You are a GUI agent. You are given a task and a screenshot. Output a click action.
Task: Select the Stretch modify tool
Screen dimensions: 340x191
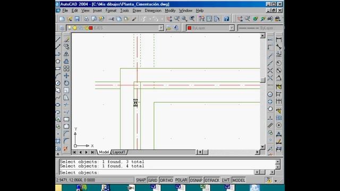[x=66, y=98]
